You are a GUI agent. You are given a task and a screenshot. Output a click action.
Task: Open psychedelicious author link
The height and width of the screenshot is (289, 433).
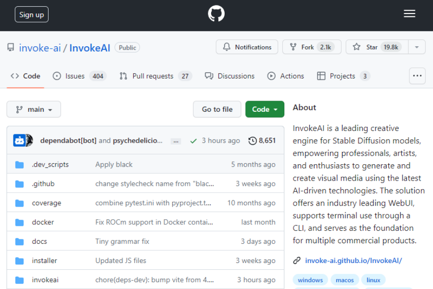click(x=138, y=141)
